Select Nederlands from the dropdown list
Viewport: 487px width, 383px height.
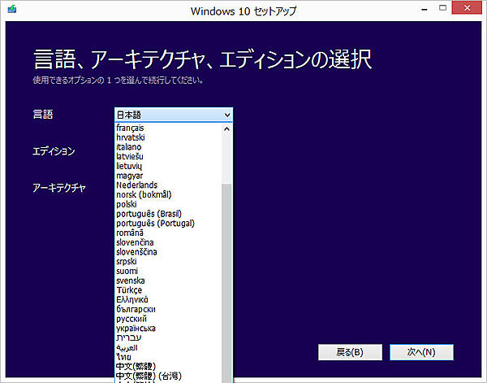[136, 185]
